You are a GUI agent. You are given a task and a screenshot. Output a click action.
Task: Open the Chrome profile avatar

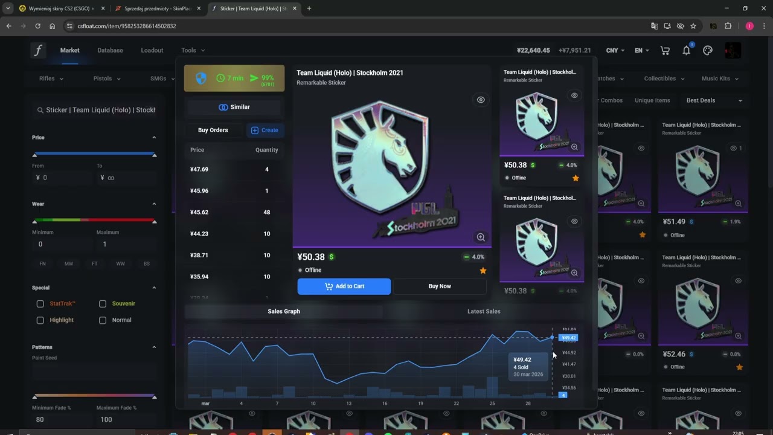tap(749, 26)
